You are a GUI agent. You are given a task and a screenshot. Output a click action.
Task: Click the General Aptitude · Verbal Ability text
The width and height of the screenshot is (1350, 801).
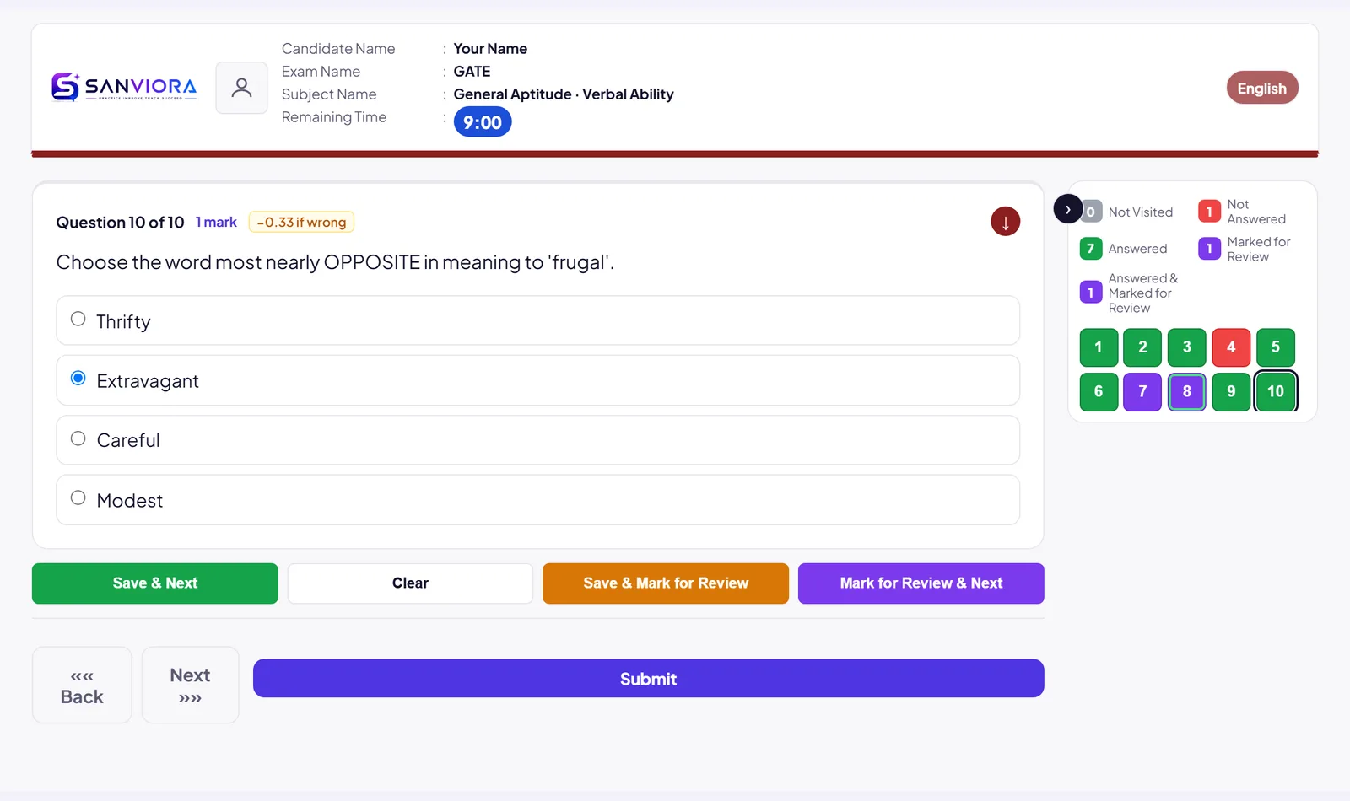coord(564,94)
